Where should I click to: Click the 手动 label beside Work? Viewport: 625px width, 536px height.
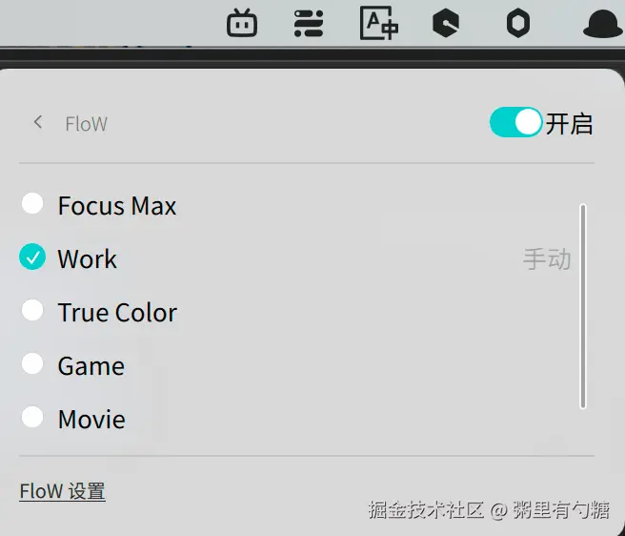(547, 258)
